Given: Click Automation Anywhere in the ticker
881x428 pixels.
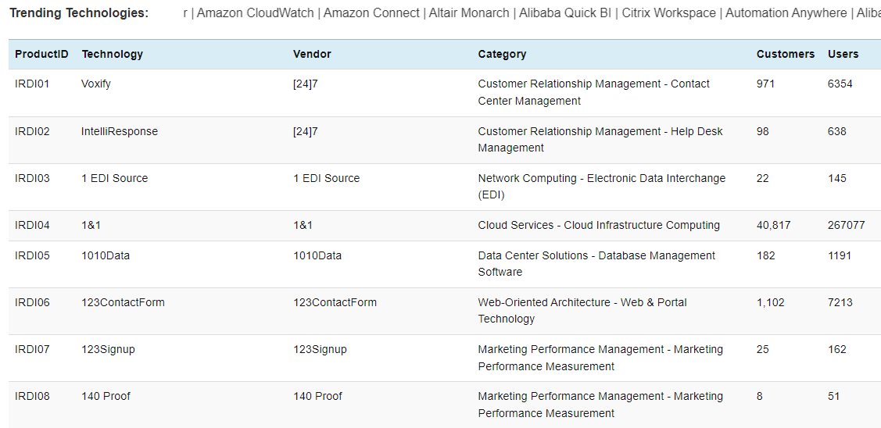Looking at the screenshot, I should [786, 13].
